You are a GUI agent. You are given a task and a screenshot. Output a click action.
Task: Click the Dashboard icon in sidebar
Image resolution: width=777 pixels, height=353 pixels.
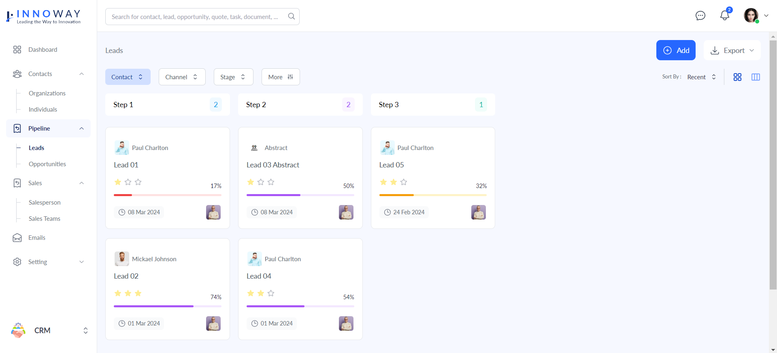(x=17, y=50)
